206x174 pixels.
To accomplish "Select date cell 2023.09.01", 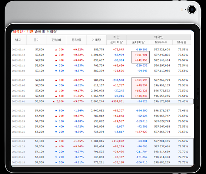I will click(x=19, y=101).
